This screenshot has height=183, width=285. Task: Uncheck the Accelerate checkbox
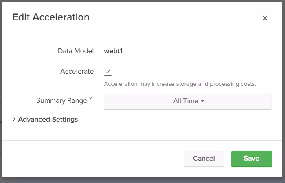pos(108,72)
